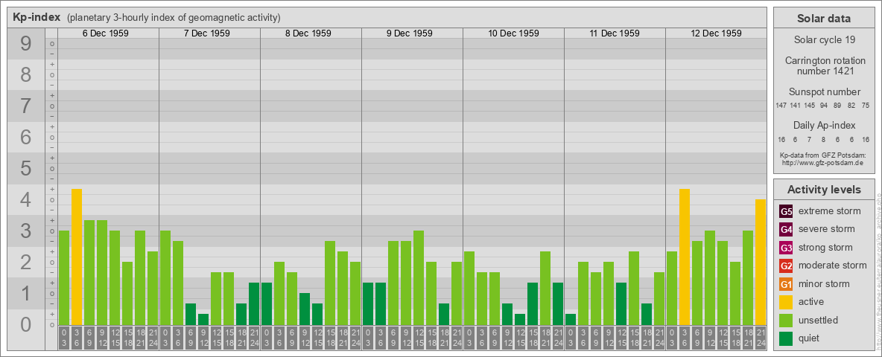Click the Kp scale number 0

tap(26, 324)
